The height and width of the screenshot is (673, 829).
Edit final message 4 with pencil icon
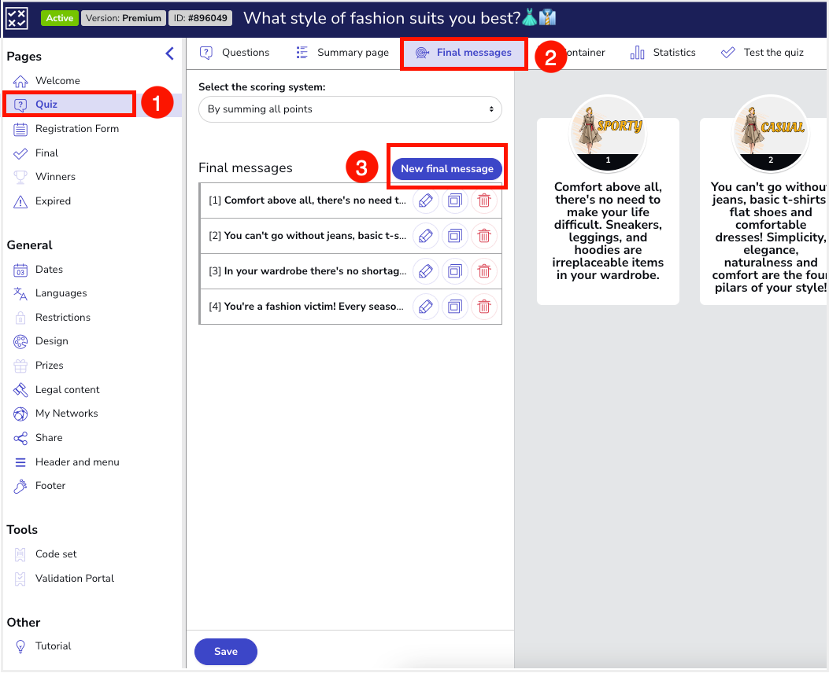[426, 307]
